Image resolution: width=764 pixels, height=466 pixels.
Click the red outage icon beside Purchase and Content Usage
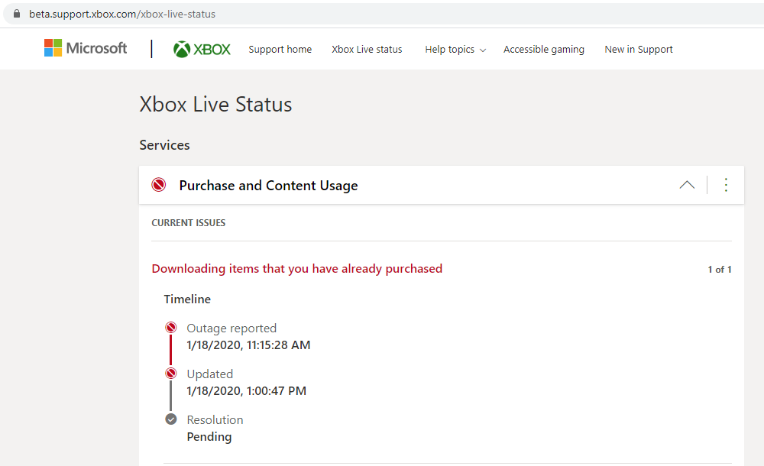(159, 185)
